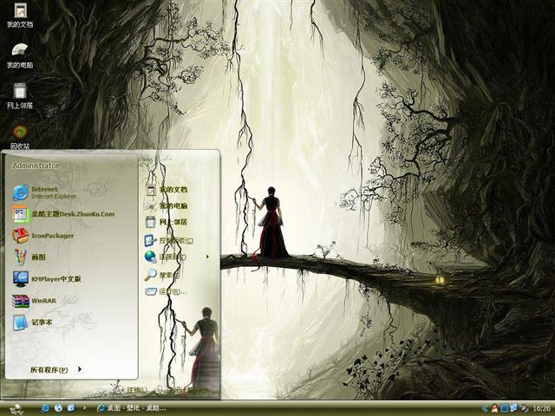Open 搜索(S) search from start menu
The width and height of the screenshot is (555, 416).
(x=162, y=275)
